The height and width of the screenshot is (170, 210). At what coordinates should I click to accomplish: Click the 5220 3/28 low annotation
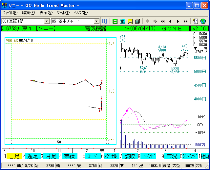[175, 70]
